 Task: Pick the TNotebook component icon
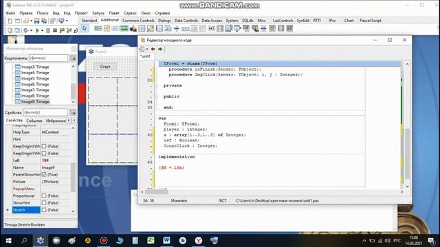pos(159,28)
